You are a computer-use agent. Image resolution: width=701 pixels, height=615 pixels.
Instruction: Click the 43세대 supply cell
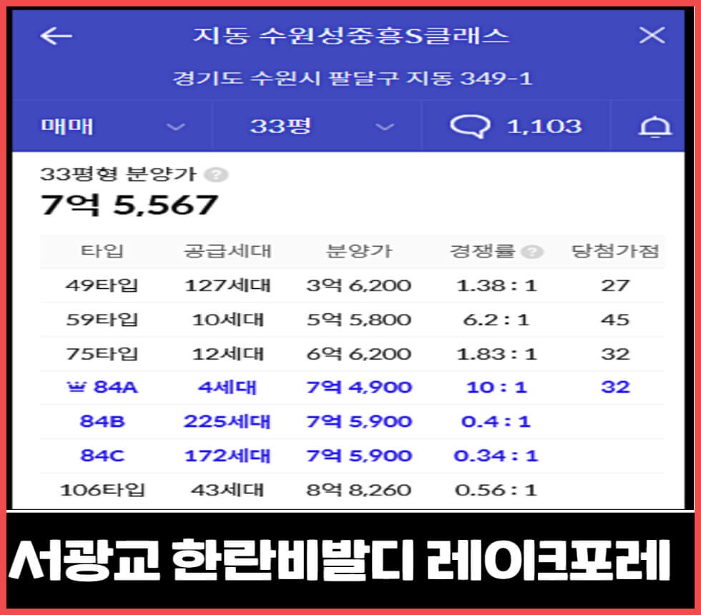tap(227, 491)
